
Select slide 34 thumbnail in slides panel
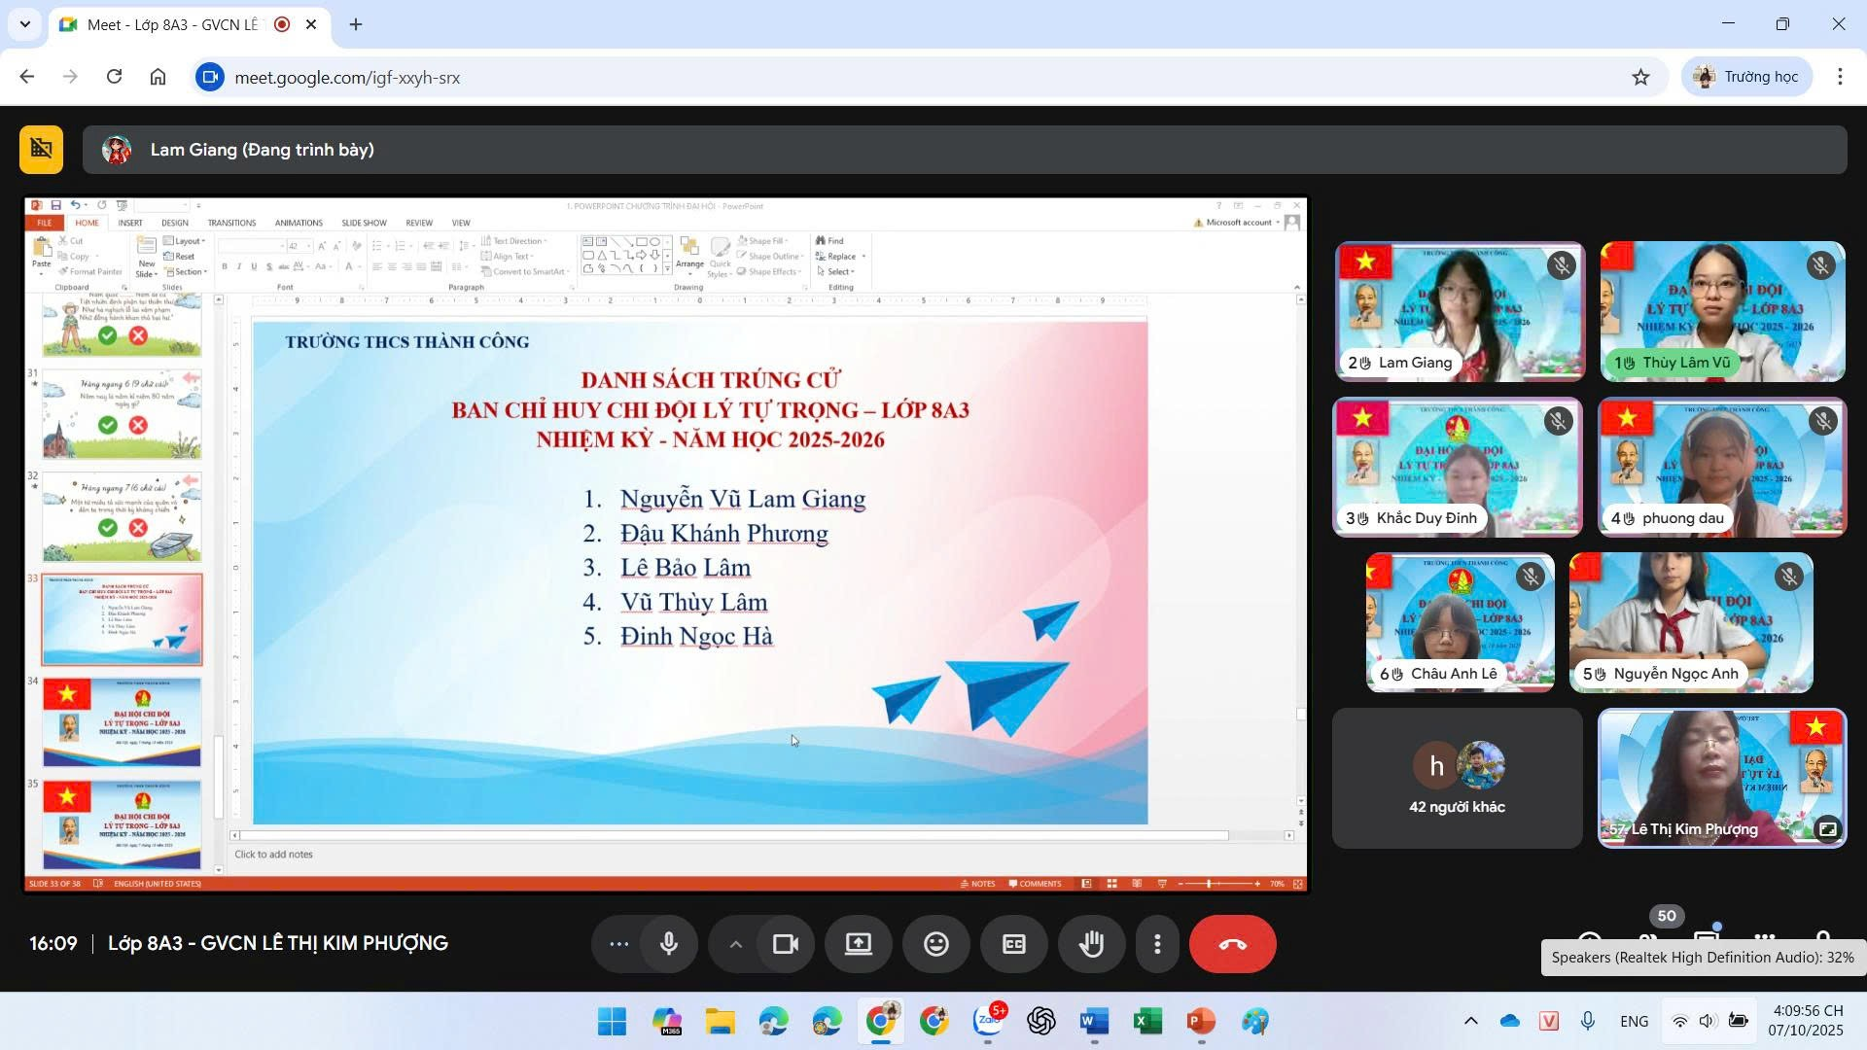[121, 721]
